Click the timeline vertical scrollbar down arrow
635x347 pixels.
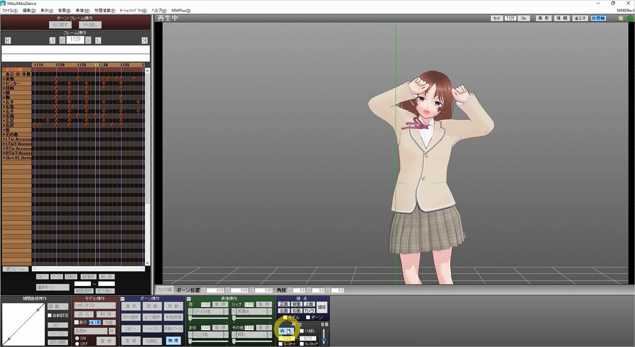[147, 263]
